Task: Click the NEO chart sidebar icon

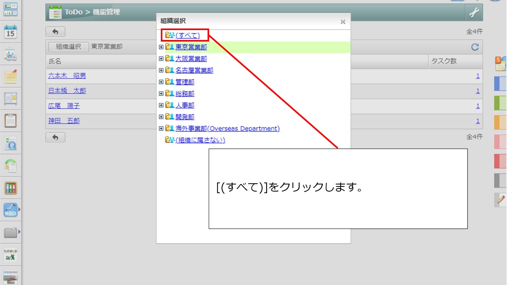Action: coord(10,209)
